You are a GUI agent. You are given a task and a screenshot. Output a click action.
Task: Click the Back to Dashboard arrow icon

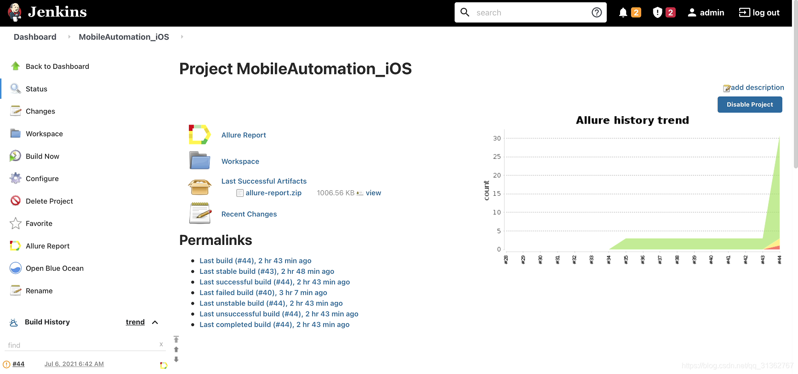click(x=16, y=66)
